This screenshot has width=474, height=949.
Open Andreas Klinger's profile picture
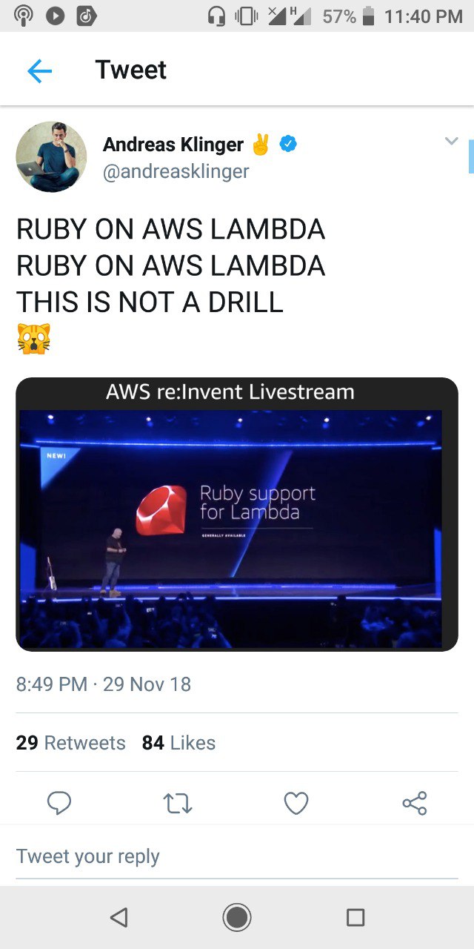coord(51,156)
